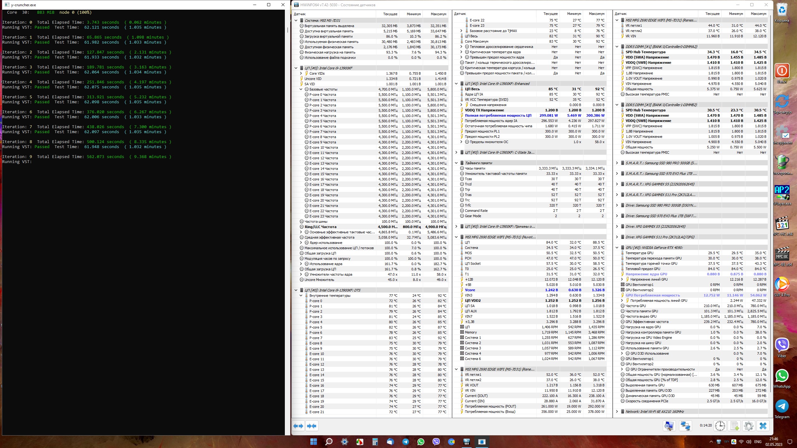Click the network remote monitoring computers icon
Viewport: 797px width, 448px height.
click(685, 426)
